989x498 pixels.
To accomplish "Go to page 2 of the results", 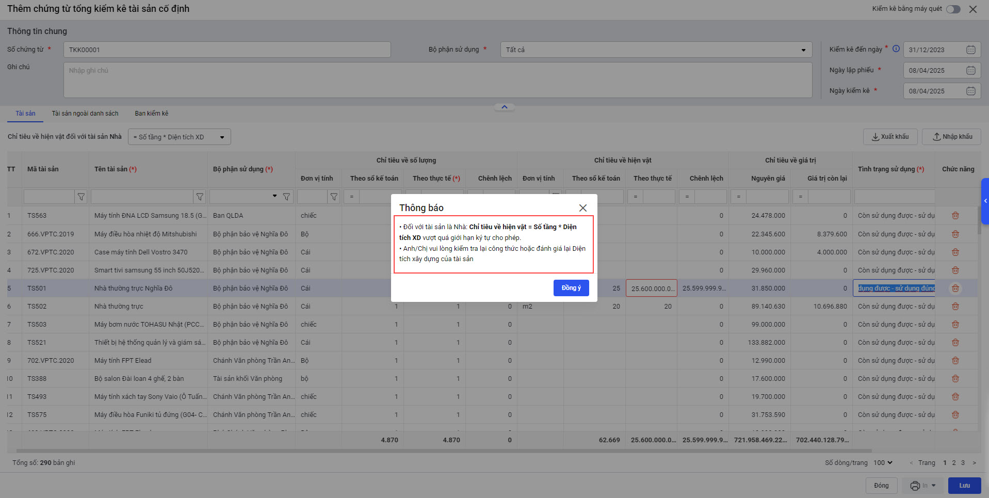I will click(x=953, y=463).
